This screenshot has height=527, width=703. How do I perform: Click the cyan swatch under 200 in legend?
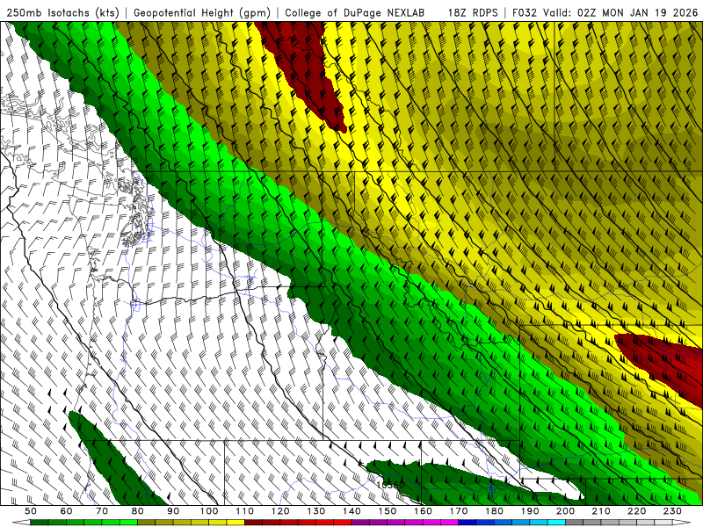tap(556, 522)
